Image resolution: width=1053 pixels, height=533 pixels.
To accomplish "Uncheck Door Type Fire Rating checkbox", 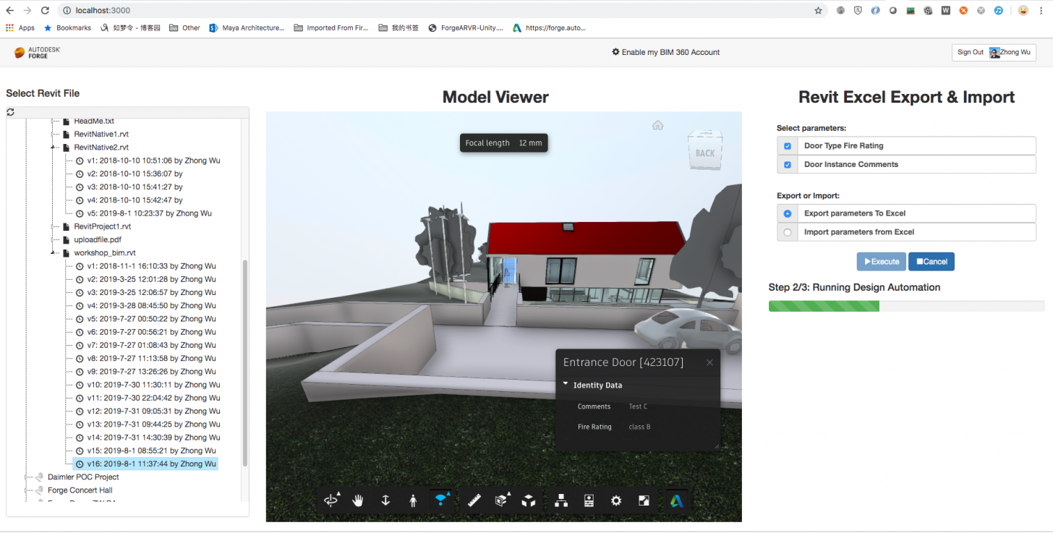I will click(x=788, y=146).
